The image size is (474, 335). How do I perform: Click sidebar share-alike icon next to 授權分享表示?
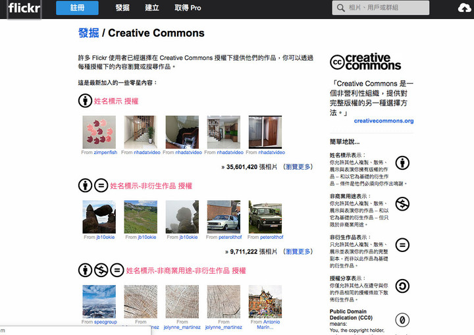[x=402, y=286]
